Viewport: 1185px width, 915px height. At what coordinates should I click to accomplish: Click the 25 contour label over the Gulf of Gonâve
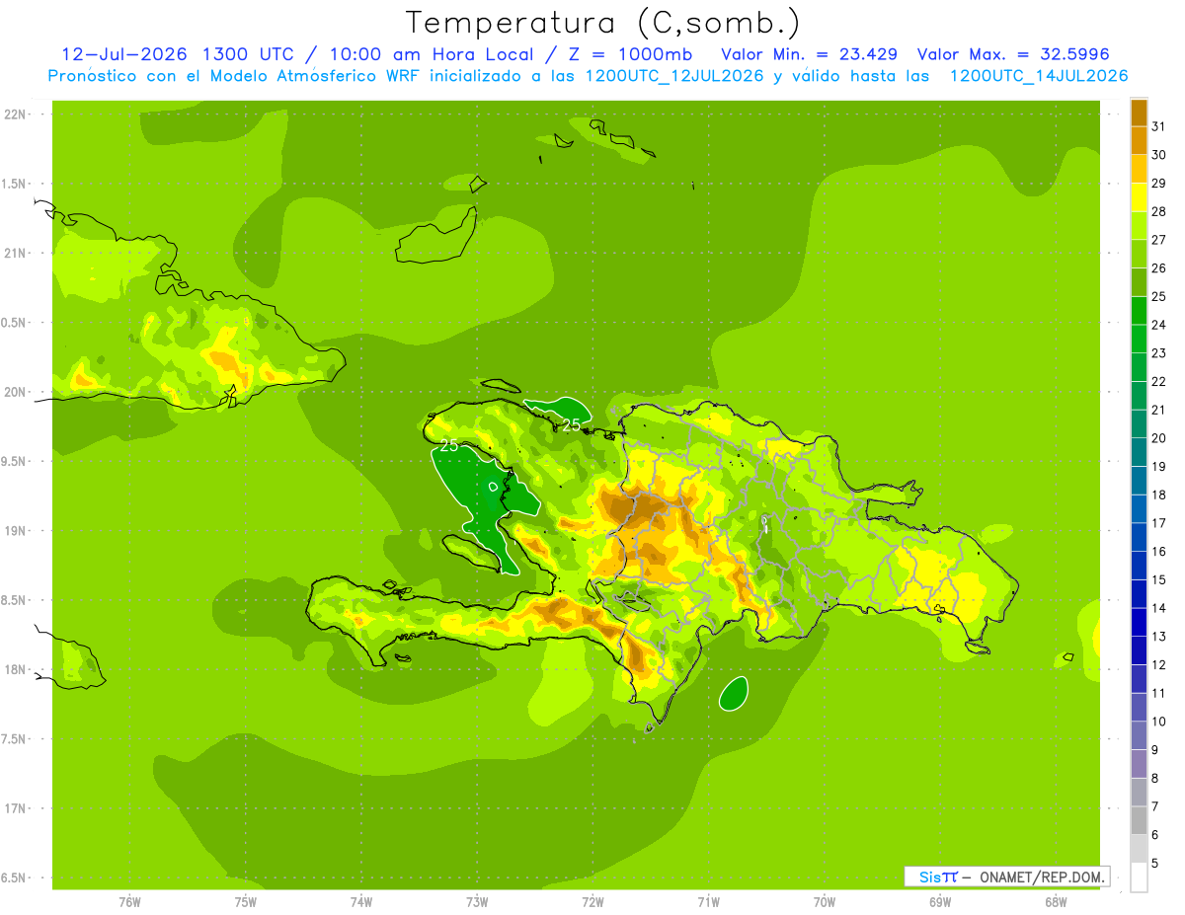pos(449,445)
